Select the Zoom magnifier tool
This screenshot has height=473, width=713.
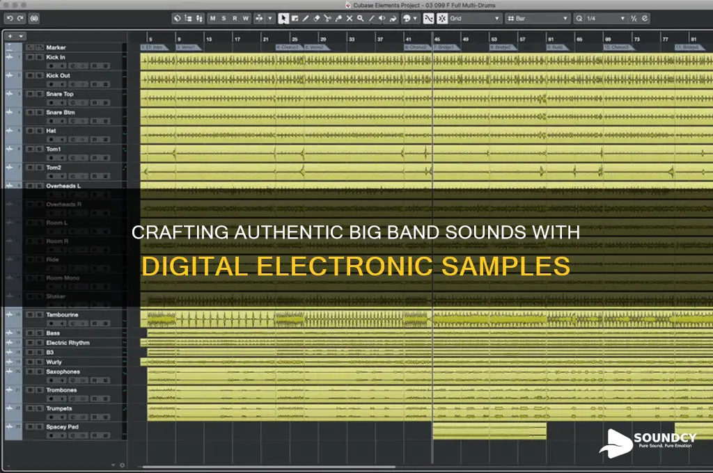(x=360, y=18)
